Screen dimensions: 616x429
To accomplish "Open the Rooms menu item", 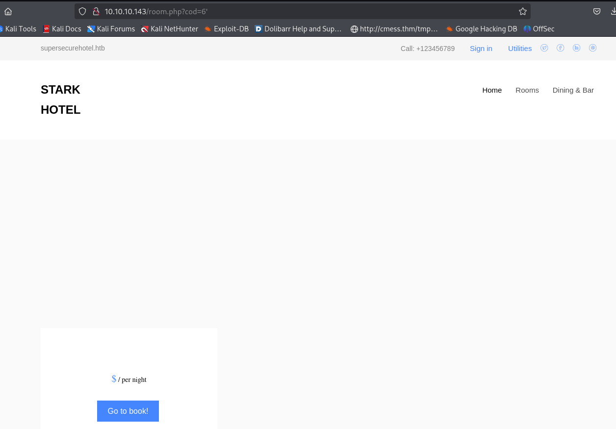I will pyautogui.click(x=527, y=90).
